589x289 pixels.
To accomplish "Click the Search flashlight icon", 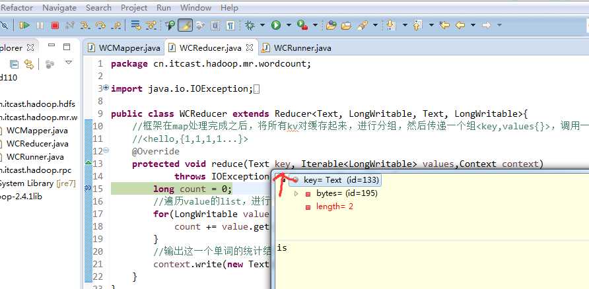I will pyautogui.click(x=362, y=26).
